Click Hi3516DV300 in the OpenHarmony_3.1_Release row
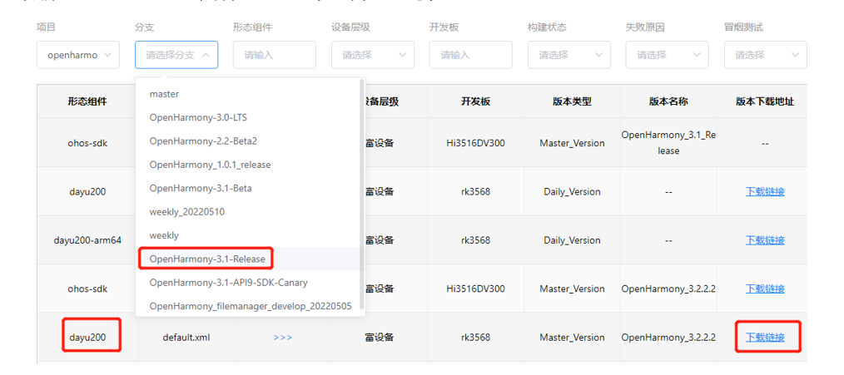The height and width of the screenshot is (375, 844). coord(476,143)
